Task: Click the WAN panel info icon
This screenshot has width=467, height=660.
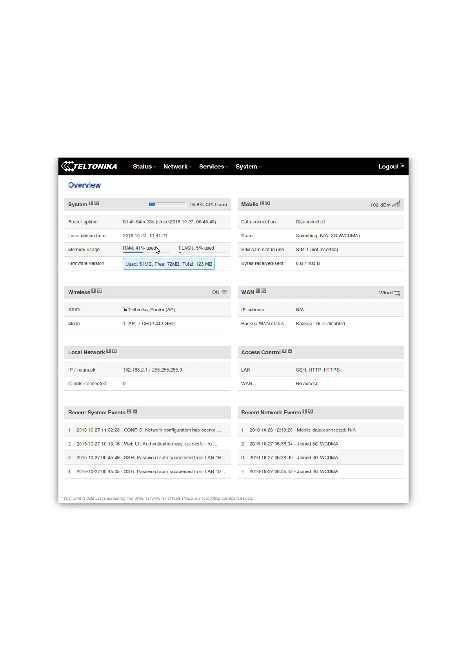Action: 258,291
